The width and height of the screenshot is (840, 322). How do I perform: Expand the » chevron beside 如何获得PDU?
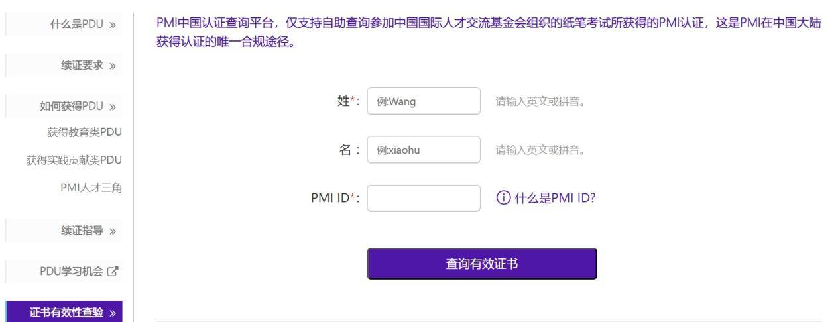[x=112, y=106]
